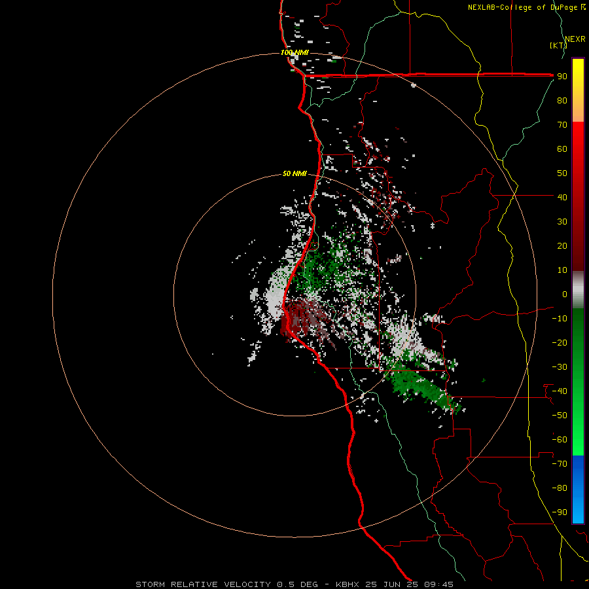The height and width of the screenshot is (589, 589).
Task: Select the -20 label on the velocity scale
Action: [560, 342]
